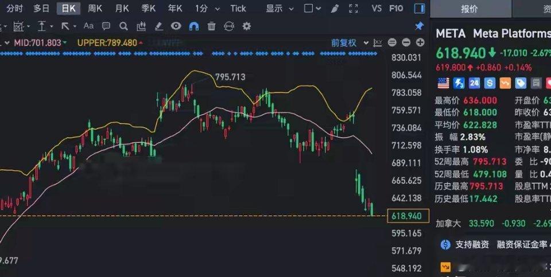The image size is (551, 277).
Task: Toggle drawings visibility eye icon
Action: 176,26
